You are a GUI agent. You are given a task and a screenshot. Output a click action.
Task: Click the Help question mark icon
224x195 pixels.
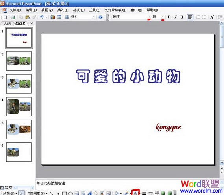click(100, 17)
